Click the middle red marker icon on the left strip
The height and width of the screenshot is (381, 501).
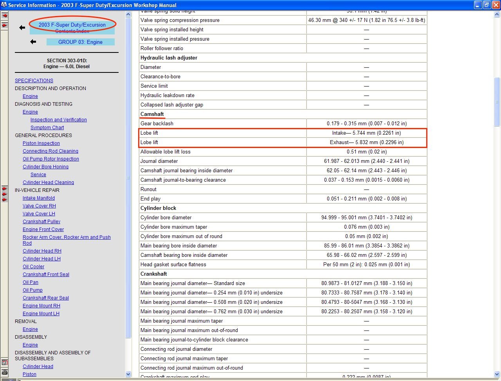tap(4, 193)
